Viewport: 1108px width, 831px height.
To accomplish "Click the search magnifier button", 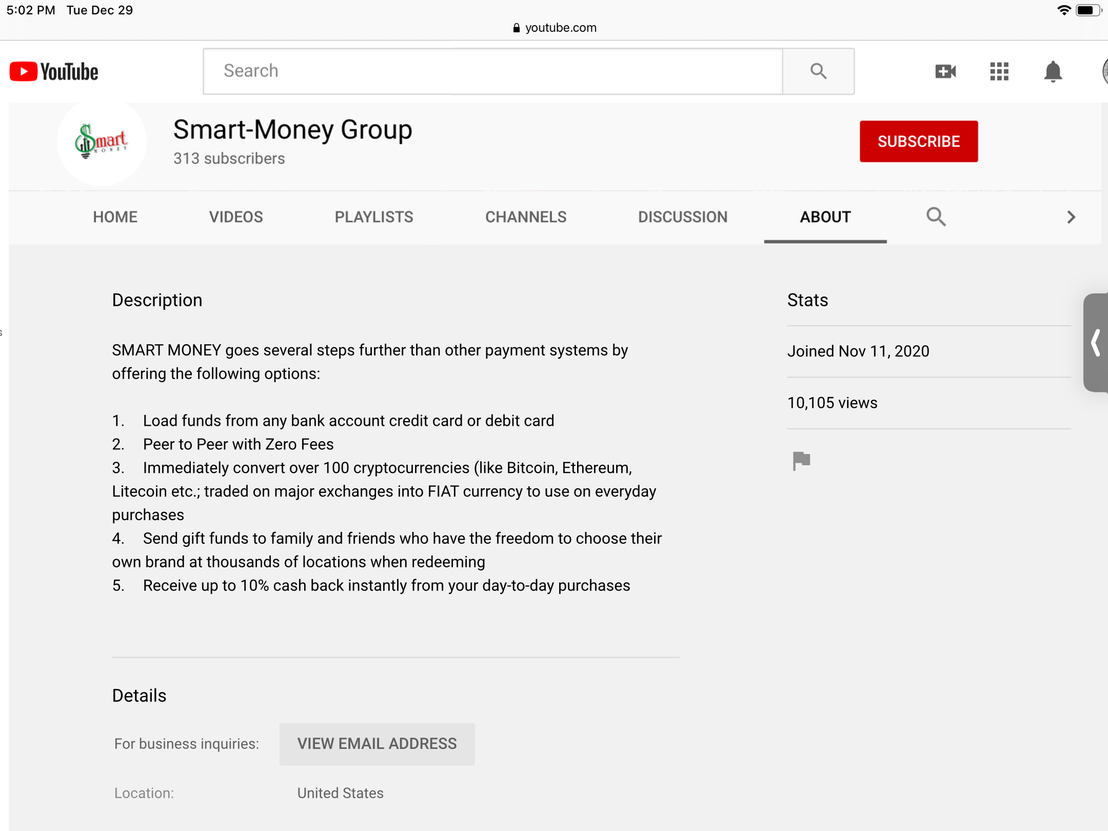I will pos(819,71).
